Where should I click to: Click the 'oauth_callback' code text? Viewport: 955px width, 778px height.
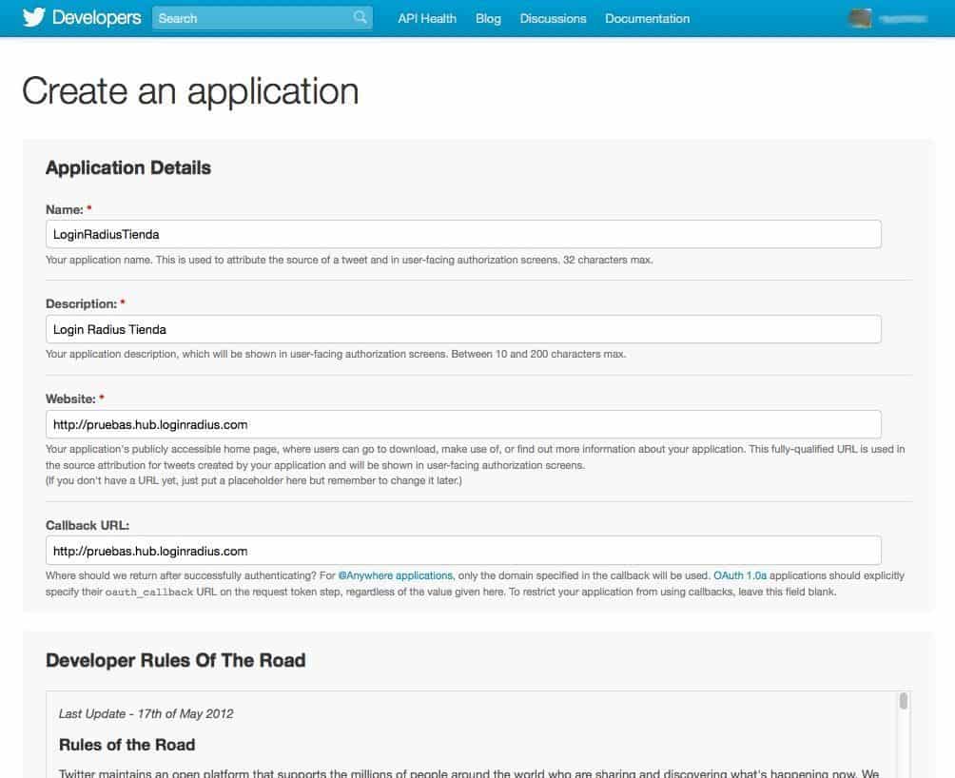[149, 592]
